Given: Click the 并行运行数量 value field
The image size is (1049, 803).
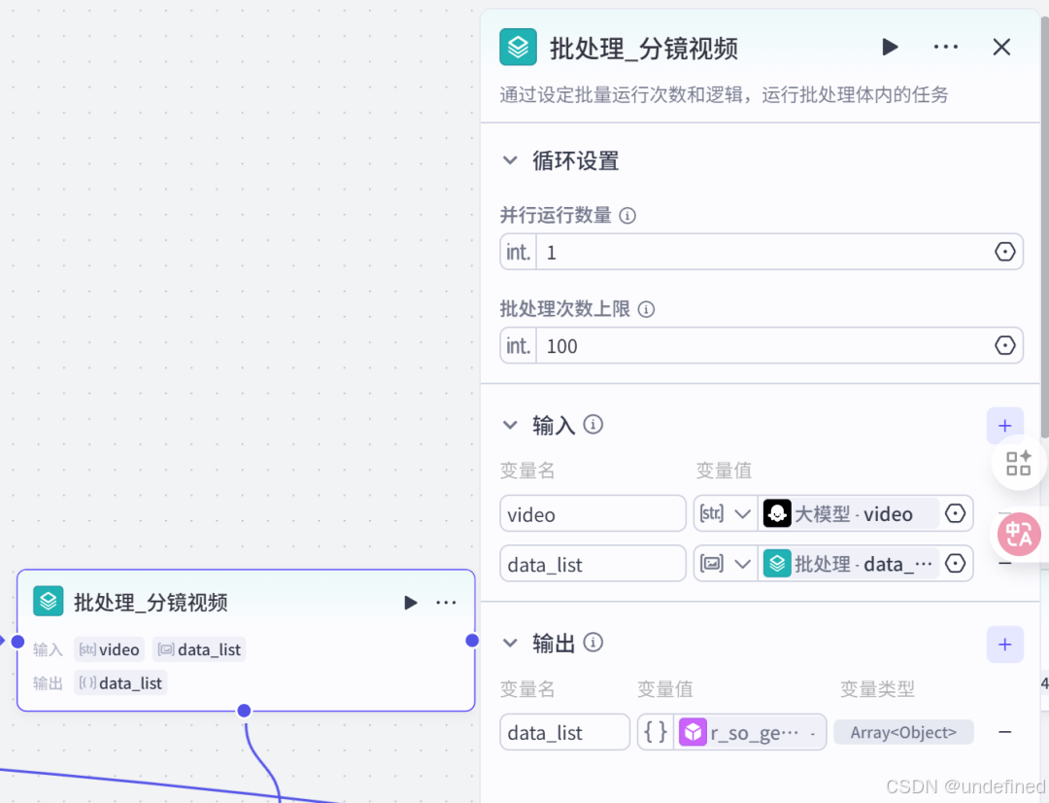Looking at the screenshot, I should click(x=762, y=253).
